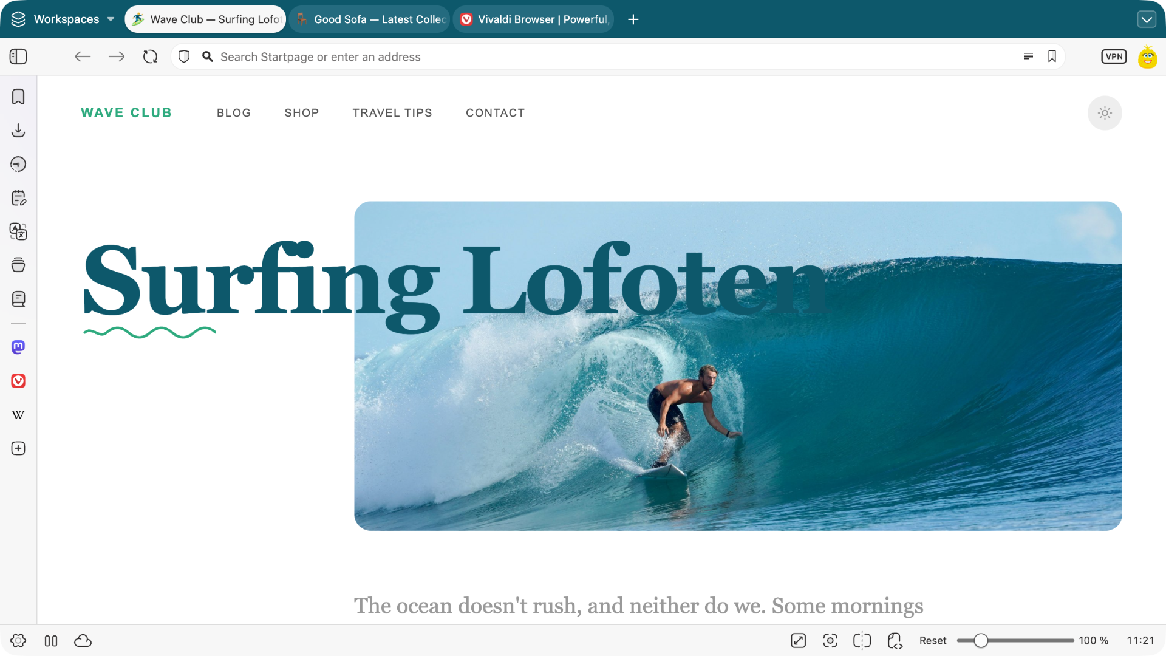The height and width of the screenshot is (656, 1166).
Task: Click the Reader View icon in address bar
Action: point(1028,56)
